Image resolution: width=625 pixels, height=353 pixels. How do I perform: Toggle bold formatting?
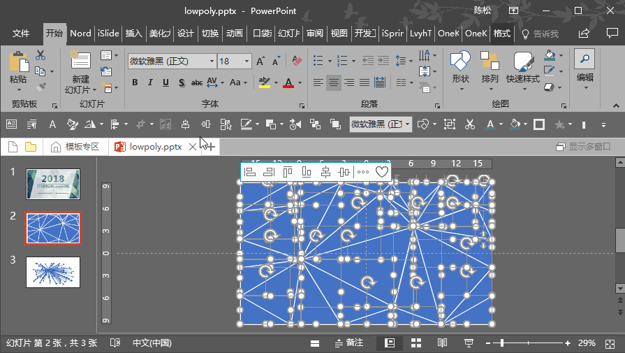134,82
